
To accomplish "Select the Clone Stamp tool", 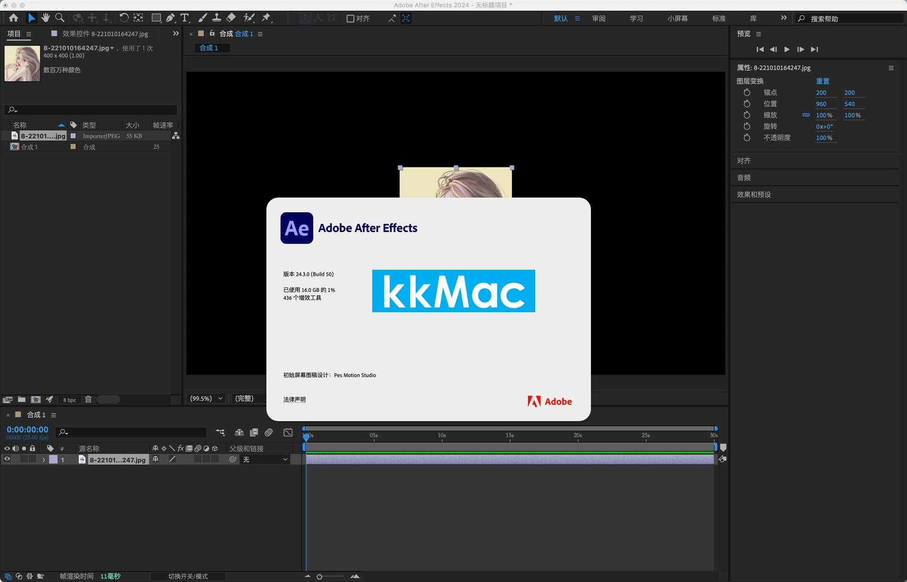I will [216, 18].
